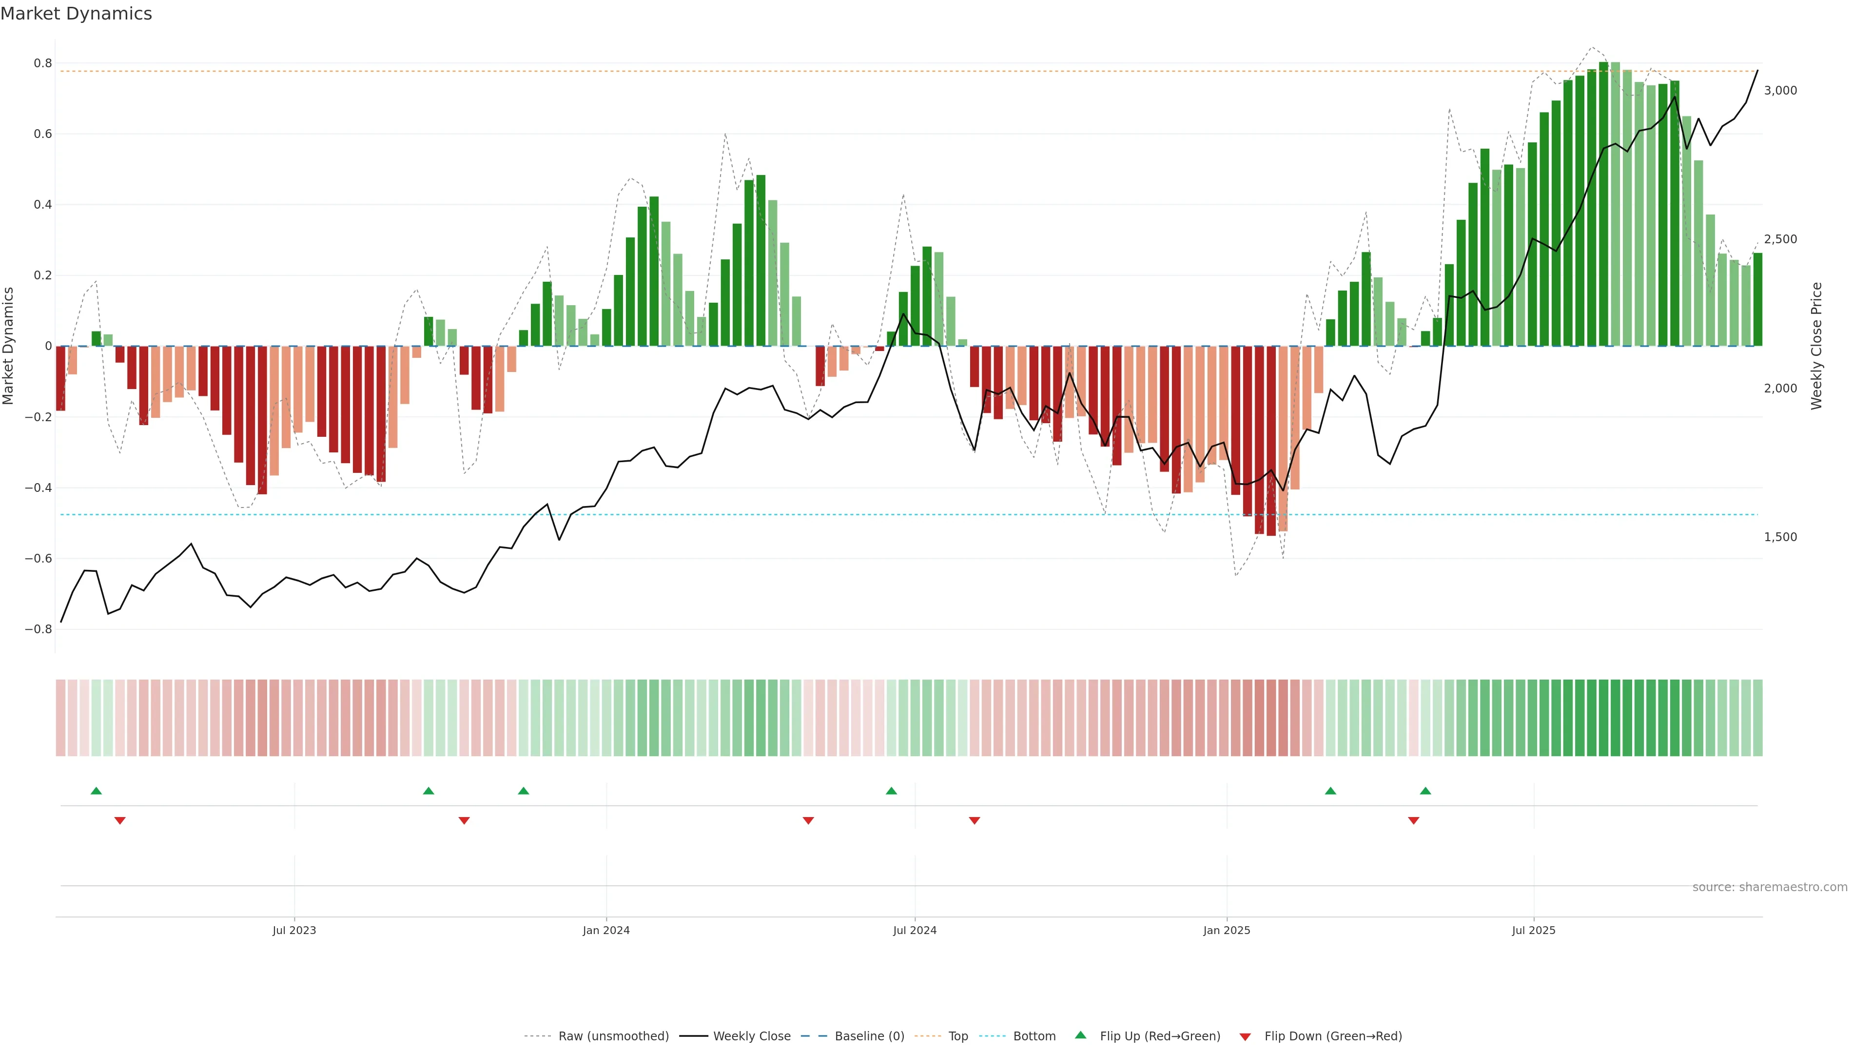This screenshot has height=1053, width=1872.
Task: Click the first red flip-down triangle marker
Action: pyautogui.click(x=120, y=820)
